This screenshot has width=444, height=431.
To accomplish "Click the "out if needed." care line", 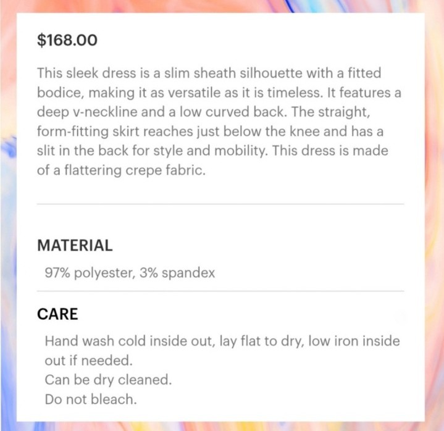I will coord(89,361).
